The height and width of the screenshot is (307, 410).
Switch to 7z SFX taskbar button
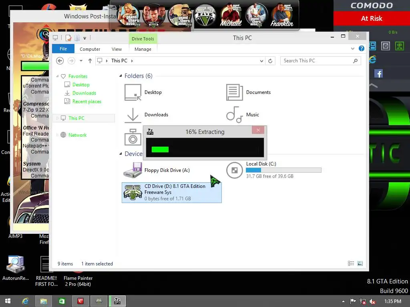pyautogui.click(x=117, y=301)
